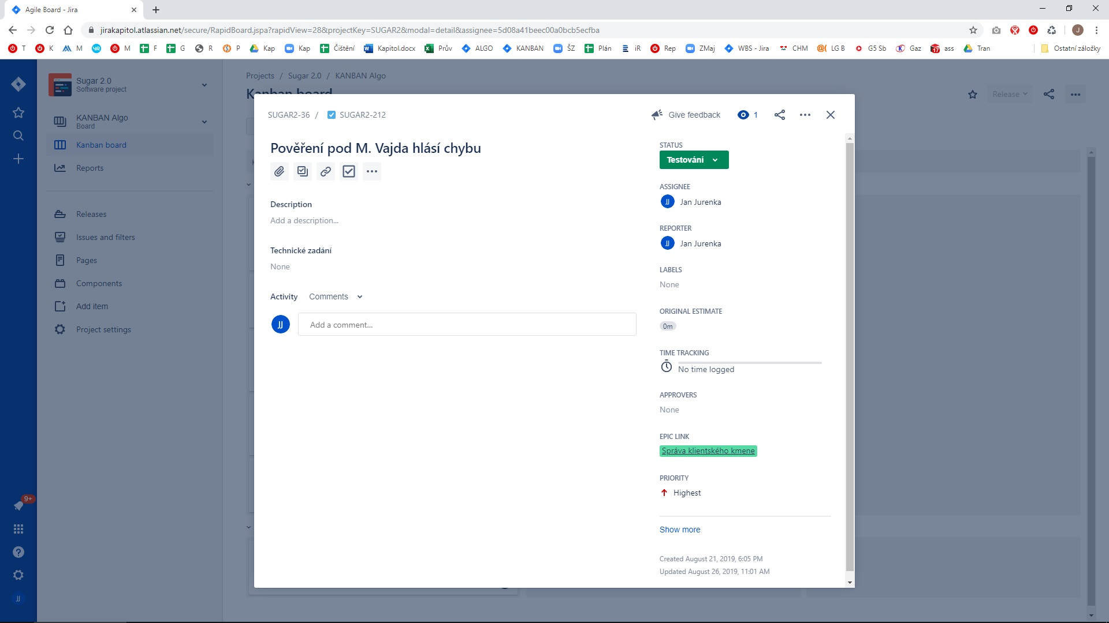Open Issues and filters
The image size is (1109, 623).
pyautogui.click(x=130, y=237)
